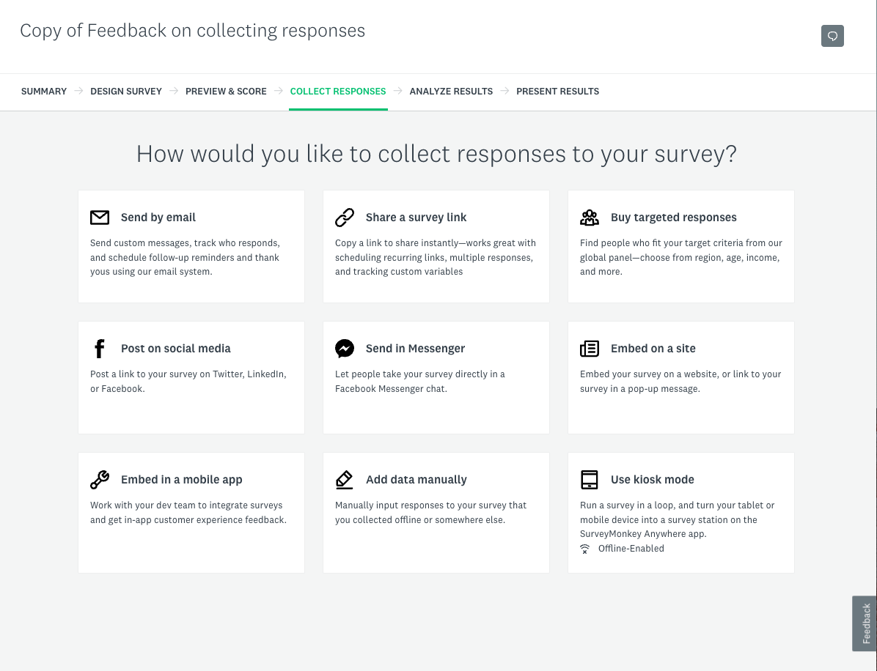Click the Messenger chat bubble icon
The image size is (877, 671).
(x=345, y=349)
